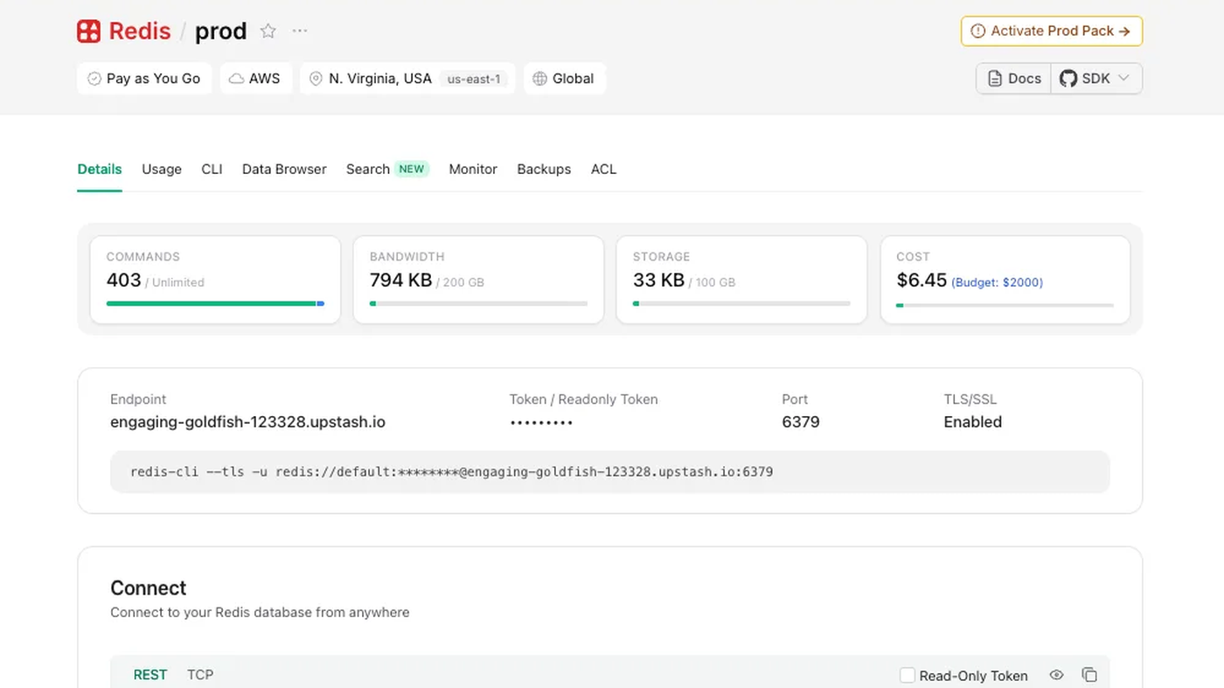Open the ACL tab
Screen dimensions: 1224x688
coord(603,170)
